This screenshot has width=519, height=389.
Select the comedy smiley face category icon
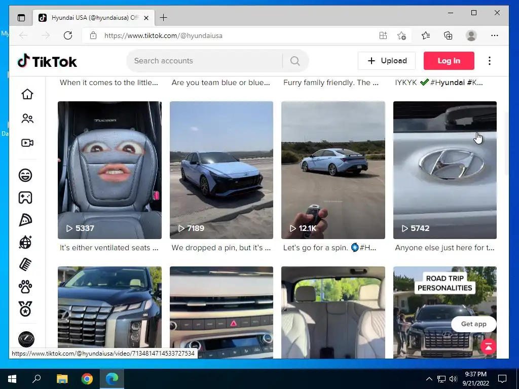pyautogui.click(x=25, y=175)
